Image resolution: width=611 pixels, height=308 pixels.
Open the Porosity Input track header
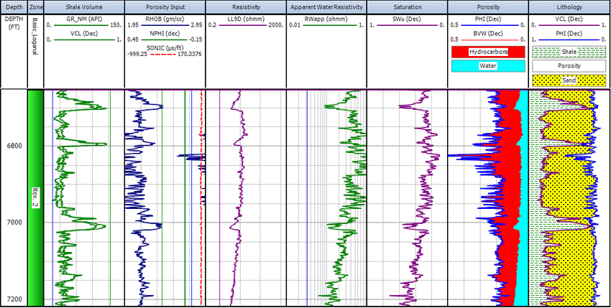pyautogui.click(x=165, y=7)
